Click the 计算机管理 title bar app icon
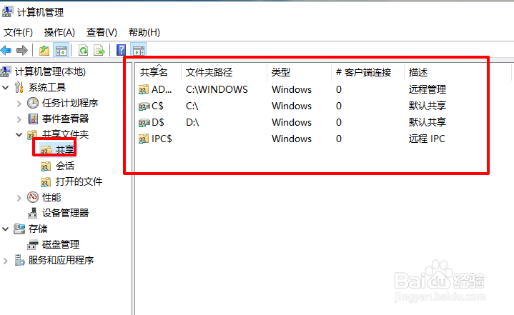Screen dimensions: 514x315 click(x=8, y=11)
